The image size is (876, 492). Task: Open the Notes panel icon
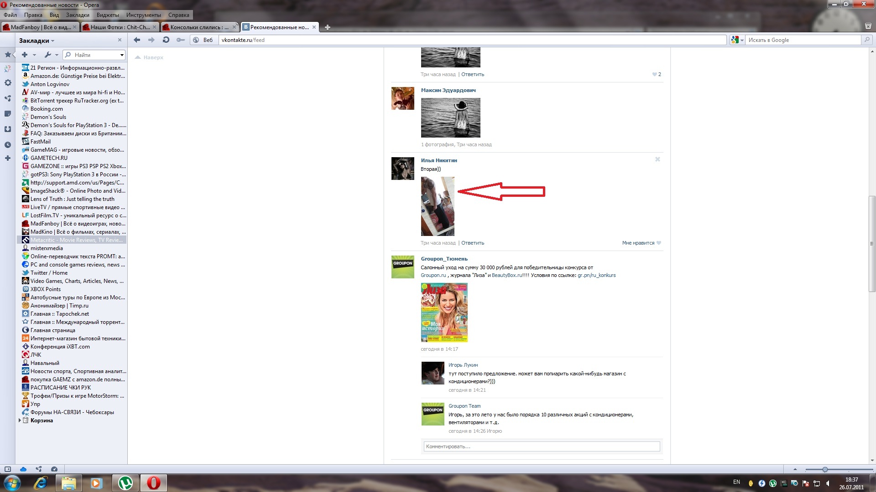8,114
